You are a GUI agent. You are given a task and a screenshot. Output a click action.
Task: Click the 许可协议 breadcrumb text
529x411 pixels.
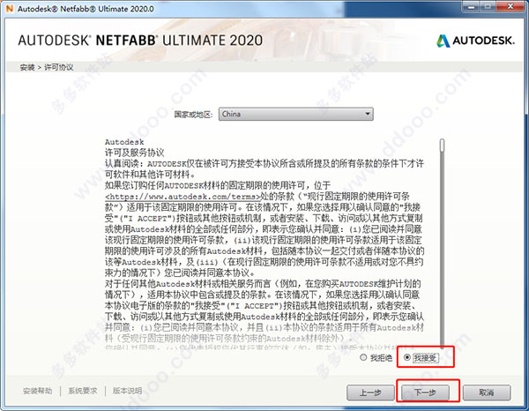59,67
